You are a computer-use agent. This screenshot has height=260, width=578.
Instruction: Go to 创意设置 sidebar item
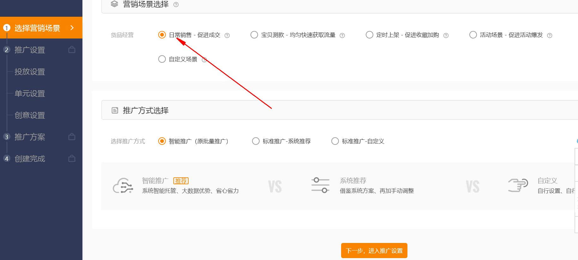pyautogui.click(x=30, y=115)
